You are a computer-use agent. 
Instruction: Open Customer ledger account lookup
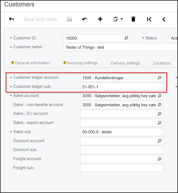(x=159, y=78)
